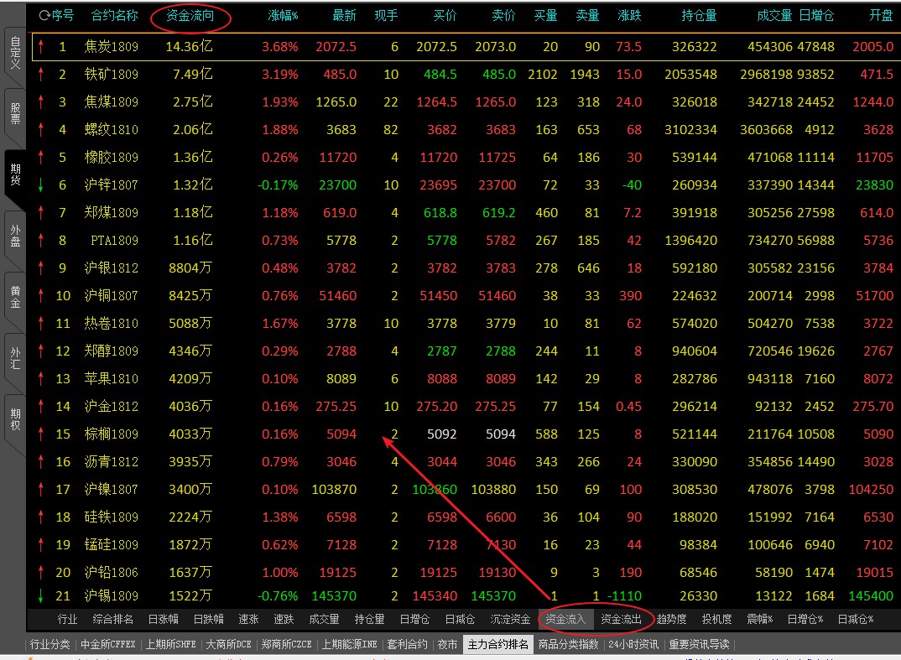Open the 24小时资讯 tab

(x=633, y=644)
